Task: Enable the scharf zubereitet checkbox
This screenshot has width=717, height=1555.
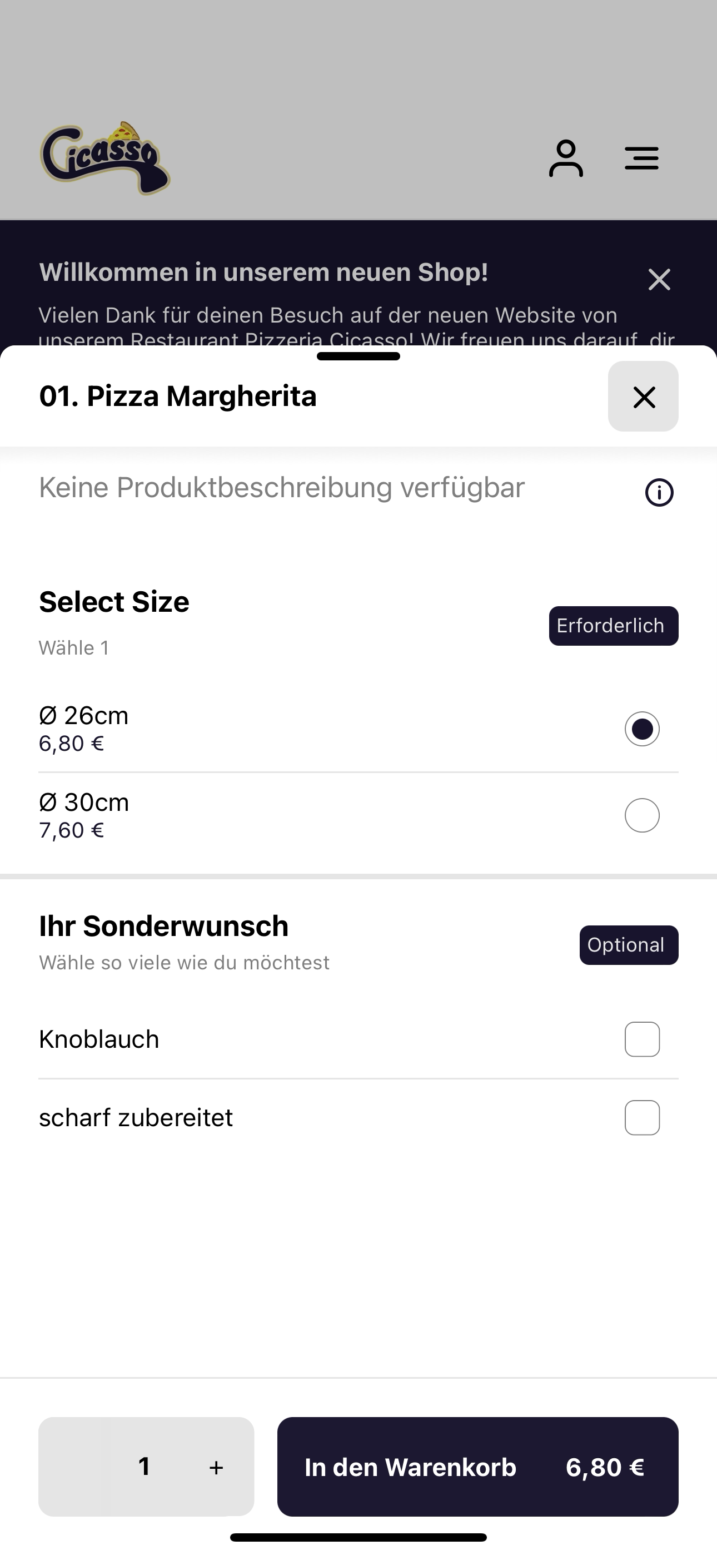Action: coord(642,1118)
